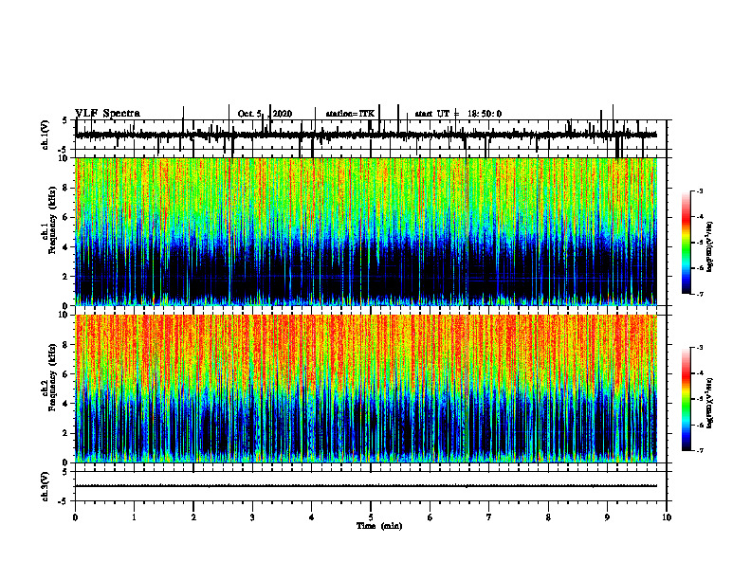
Task: Click the 'station=ITK' label
Action: [x=350, y=114]
